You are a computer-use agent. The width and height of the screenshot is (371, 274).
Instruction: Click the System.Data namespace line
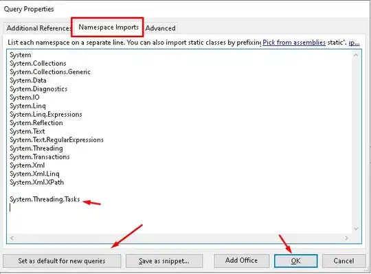[28, 80]
